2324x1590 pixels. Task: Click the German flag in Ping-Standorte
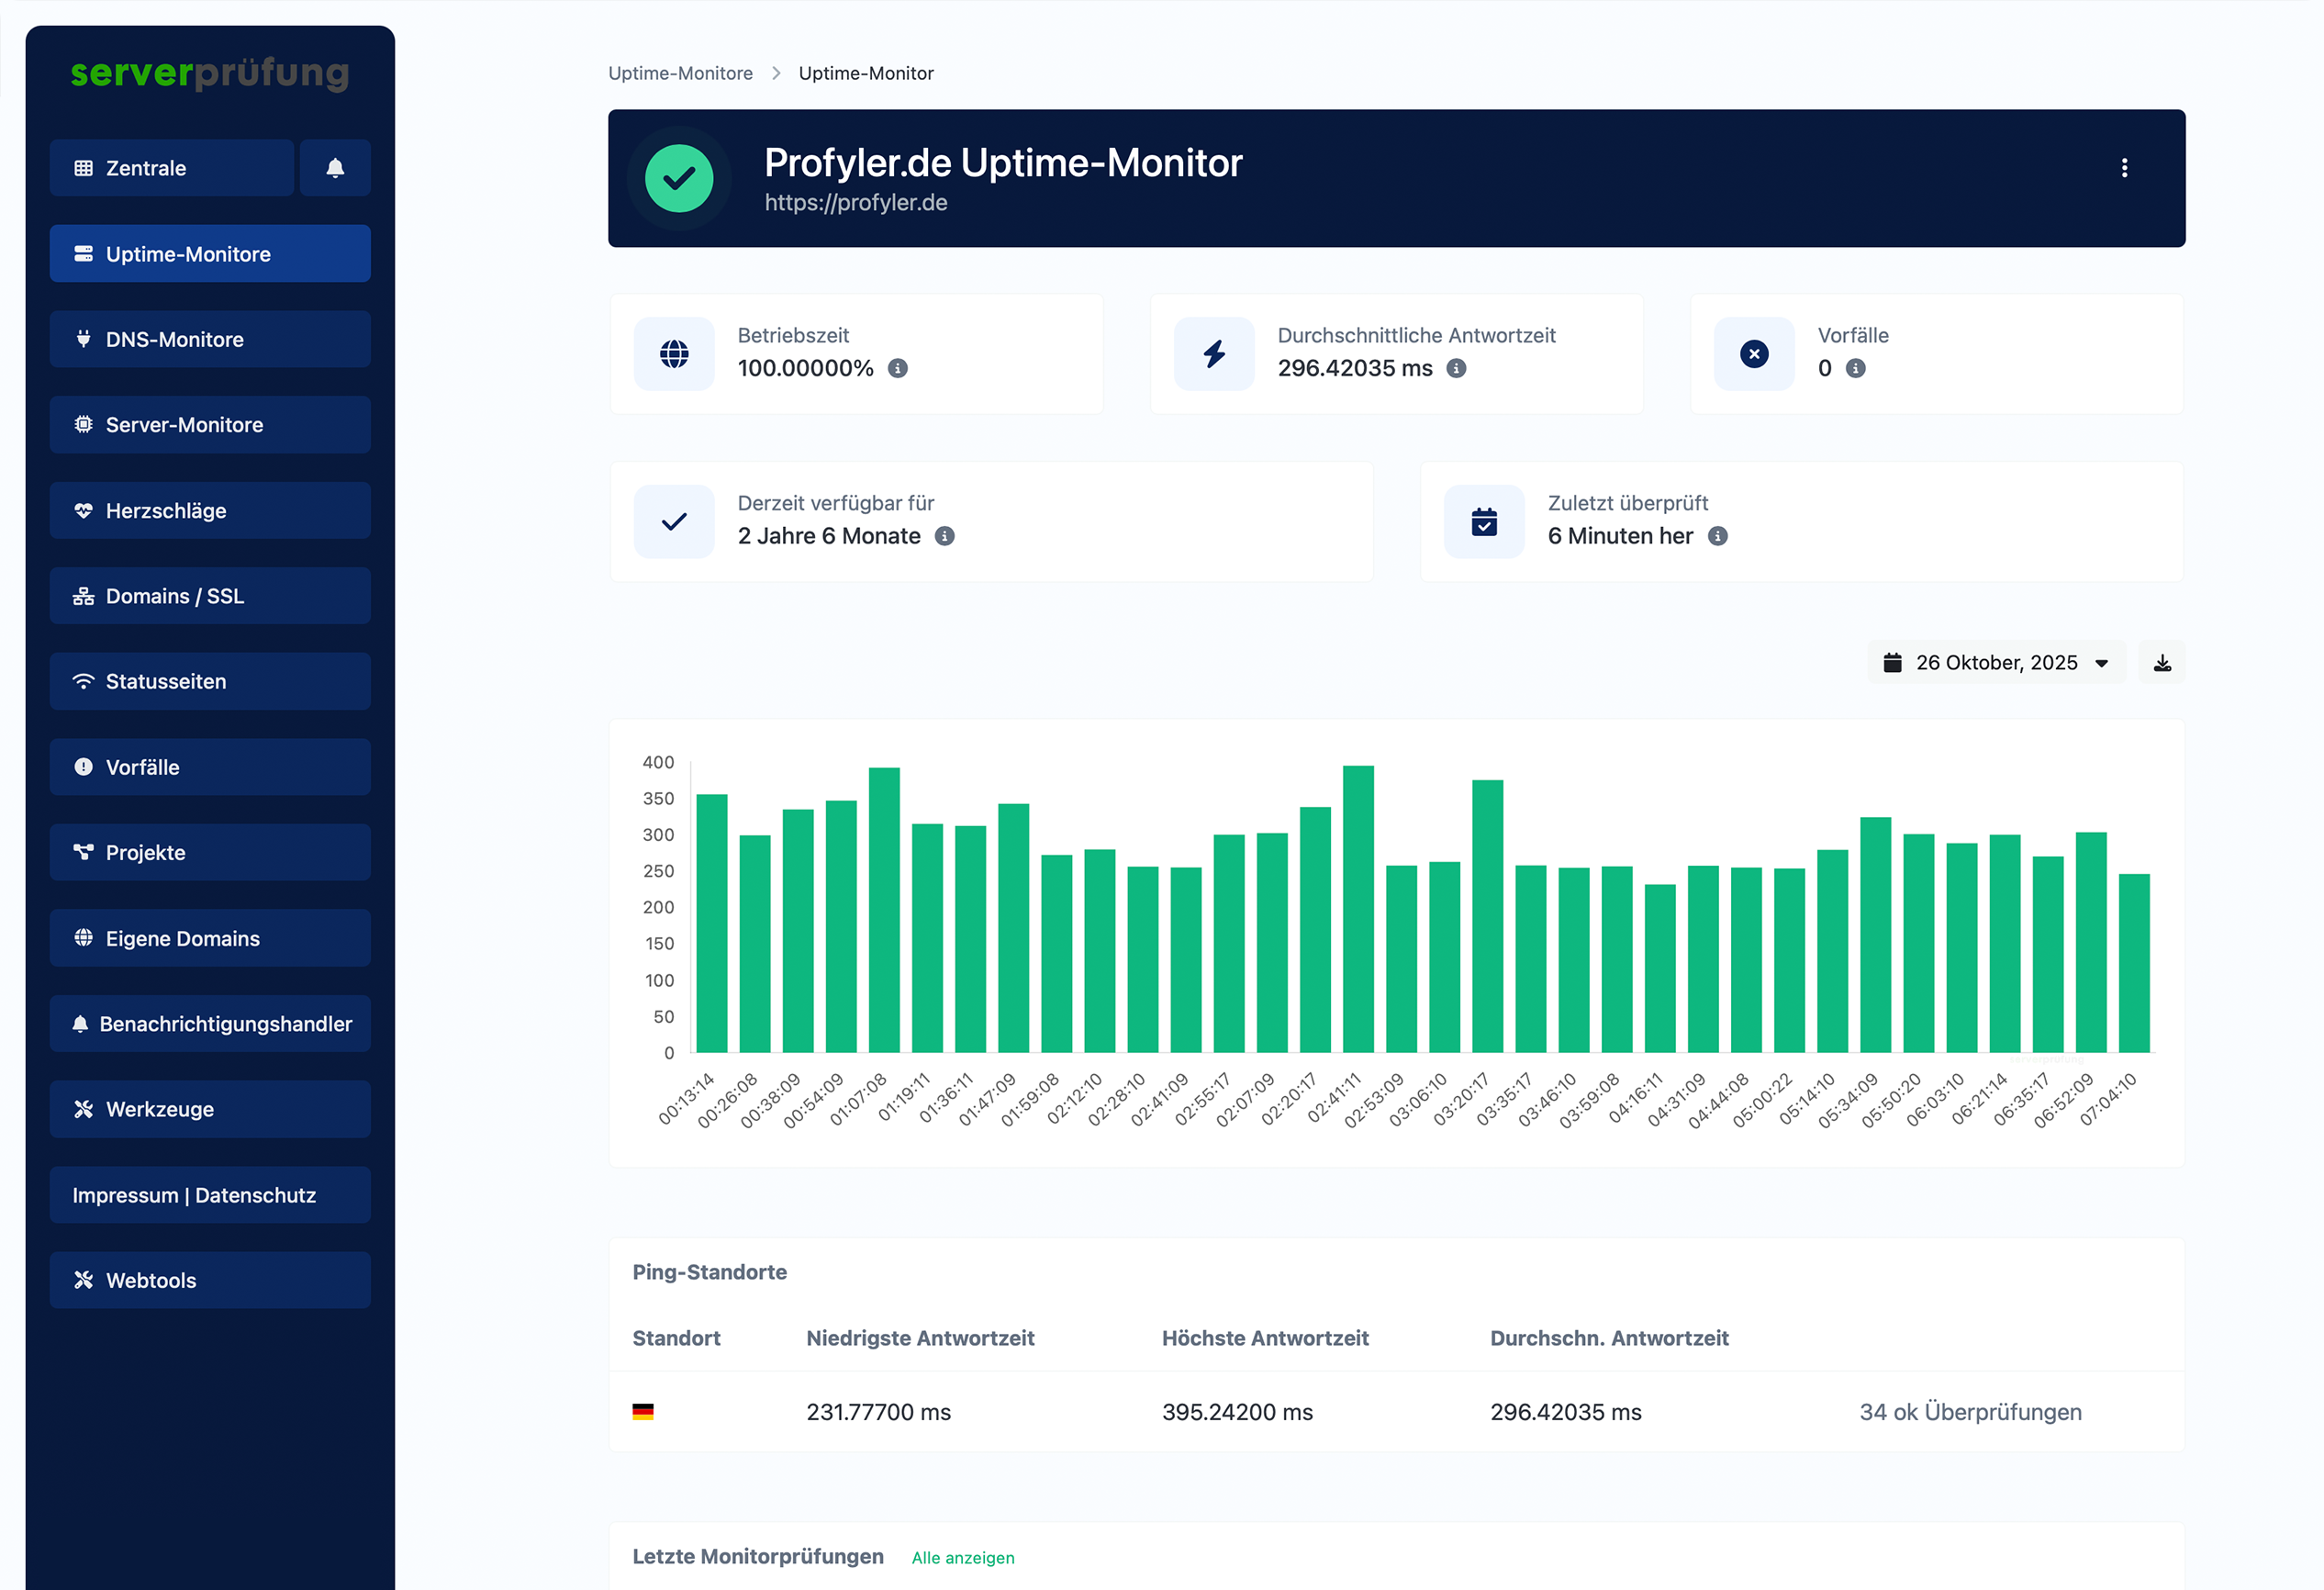click(645, 1412)
